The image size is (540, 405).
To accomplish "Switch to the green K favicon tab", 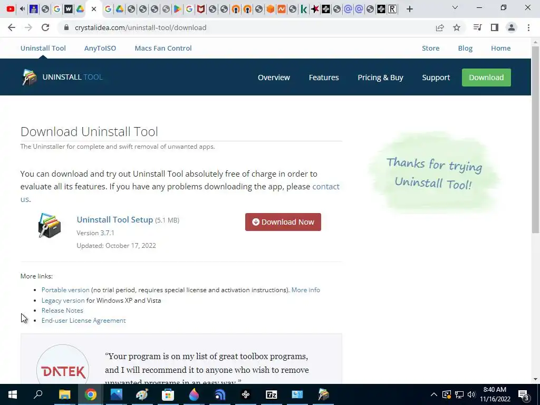I will click(x=303, y=9).
